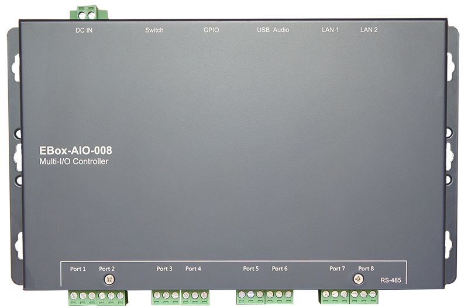Select the Multi-I/O Controller subtitle
468x306 pixels.
coord(74,162)
